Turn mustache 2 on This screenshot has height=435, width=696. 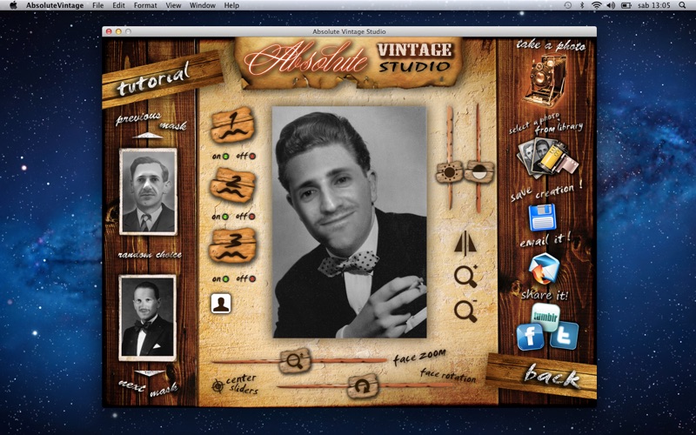pos(225,217)
